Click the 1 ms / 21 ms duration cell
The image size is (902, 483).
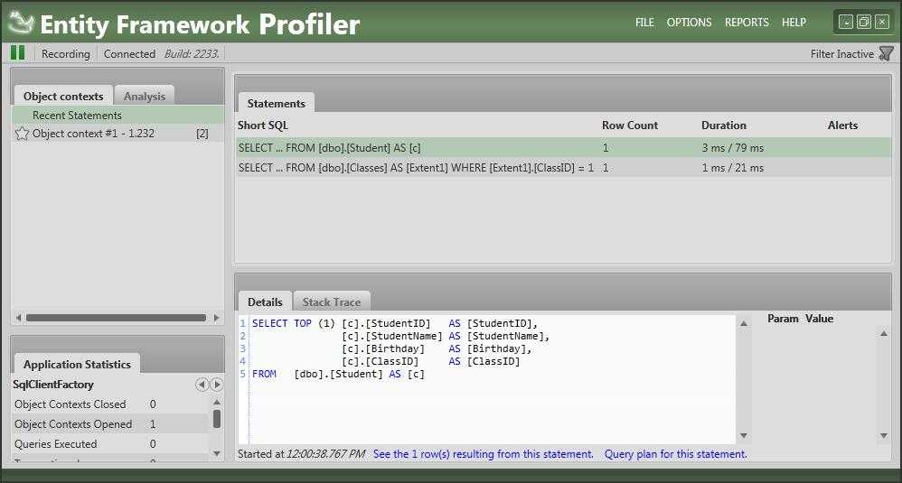click(x=732, y=168)
